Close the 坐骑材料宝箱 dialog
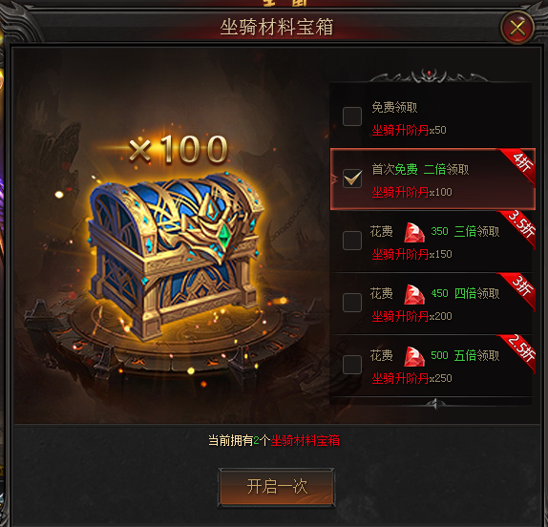This screenshot has height=527, width=548. pyautogui.click(x=517, y=28)
